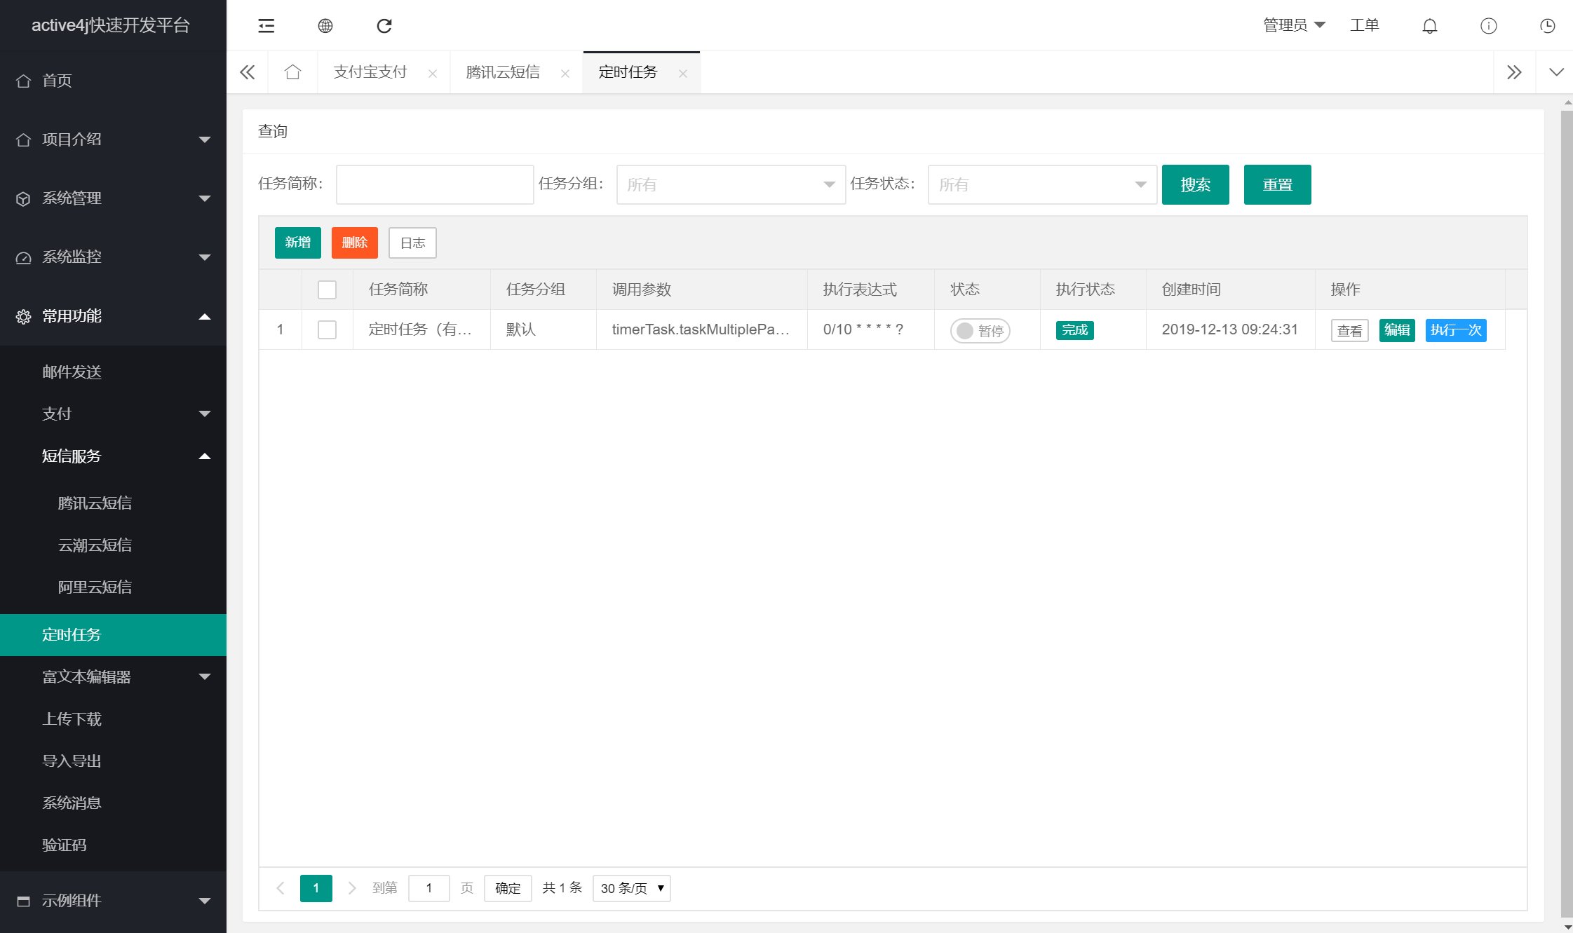Screen dimensions: 1573x933
Task: Click the language globe icon
Action: coord(325,26)
